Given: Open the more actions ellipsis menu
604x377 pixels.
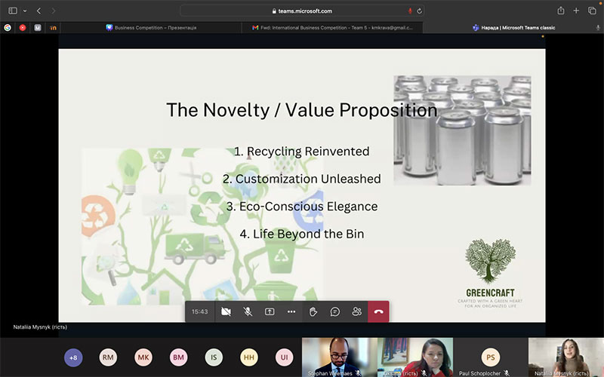Looking at the screenshot, I should coord(291,311).
